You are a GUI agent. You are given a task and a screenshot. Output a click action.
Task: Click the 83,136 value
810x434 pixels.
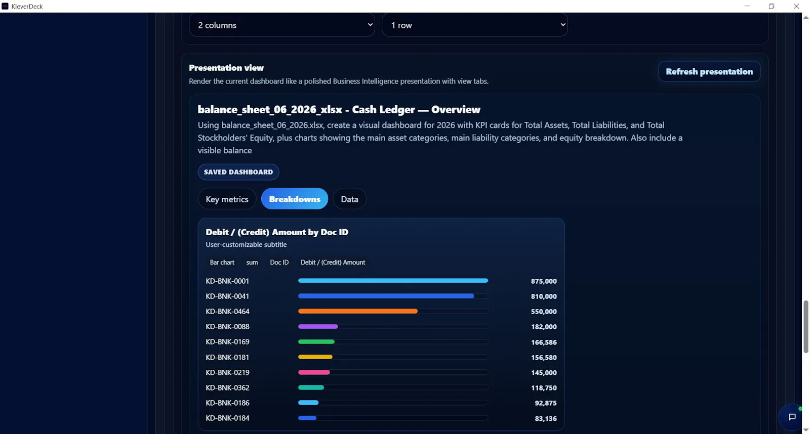[546, 419]
